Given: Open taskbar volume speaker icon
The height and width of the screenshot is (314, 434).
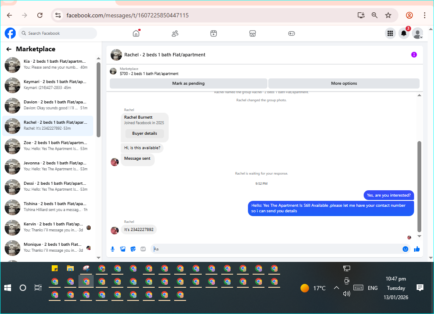Looking at the screenshot, I should pyautogui.click(x=347, y=294).
